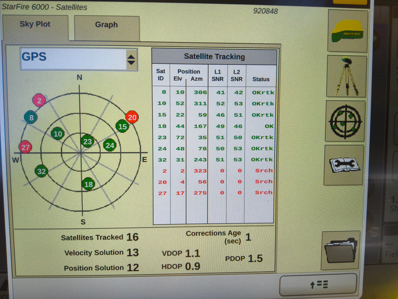Click the Position Solution value 12
The width and height of the screenshot is (398, 299).
133,268
